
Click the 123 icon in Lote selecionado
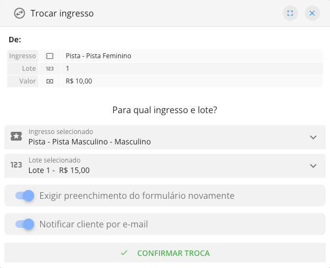(16, 165)
